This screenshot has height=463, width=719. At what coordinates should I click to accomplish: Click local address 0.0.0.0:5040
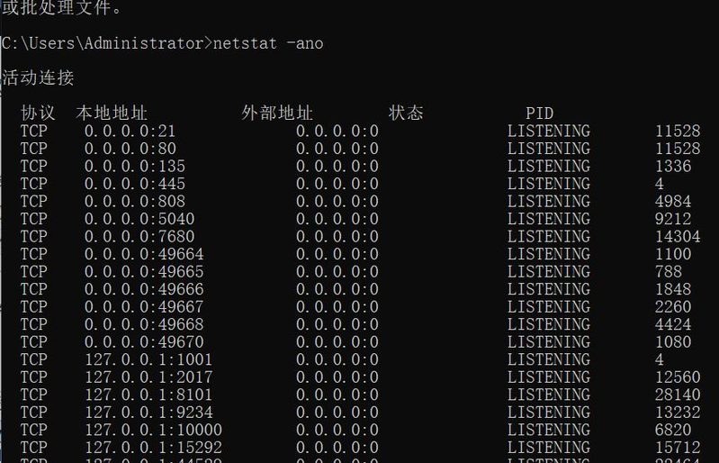[x=139, y=219]
